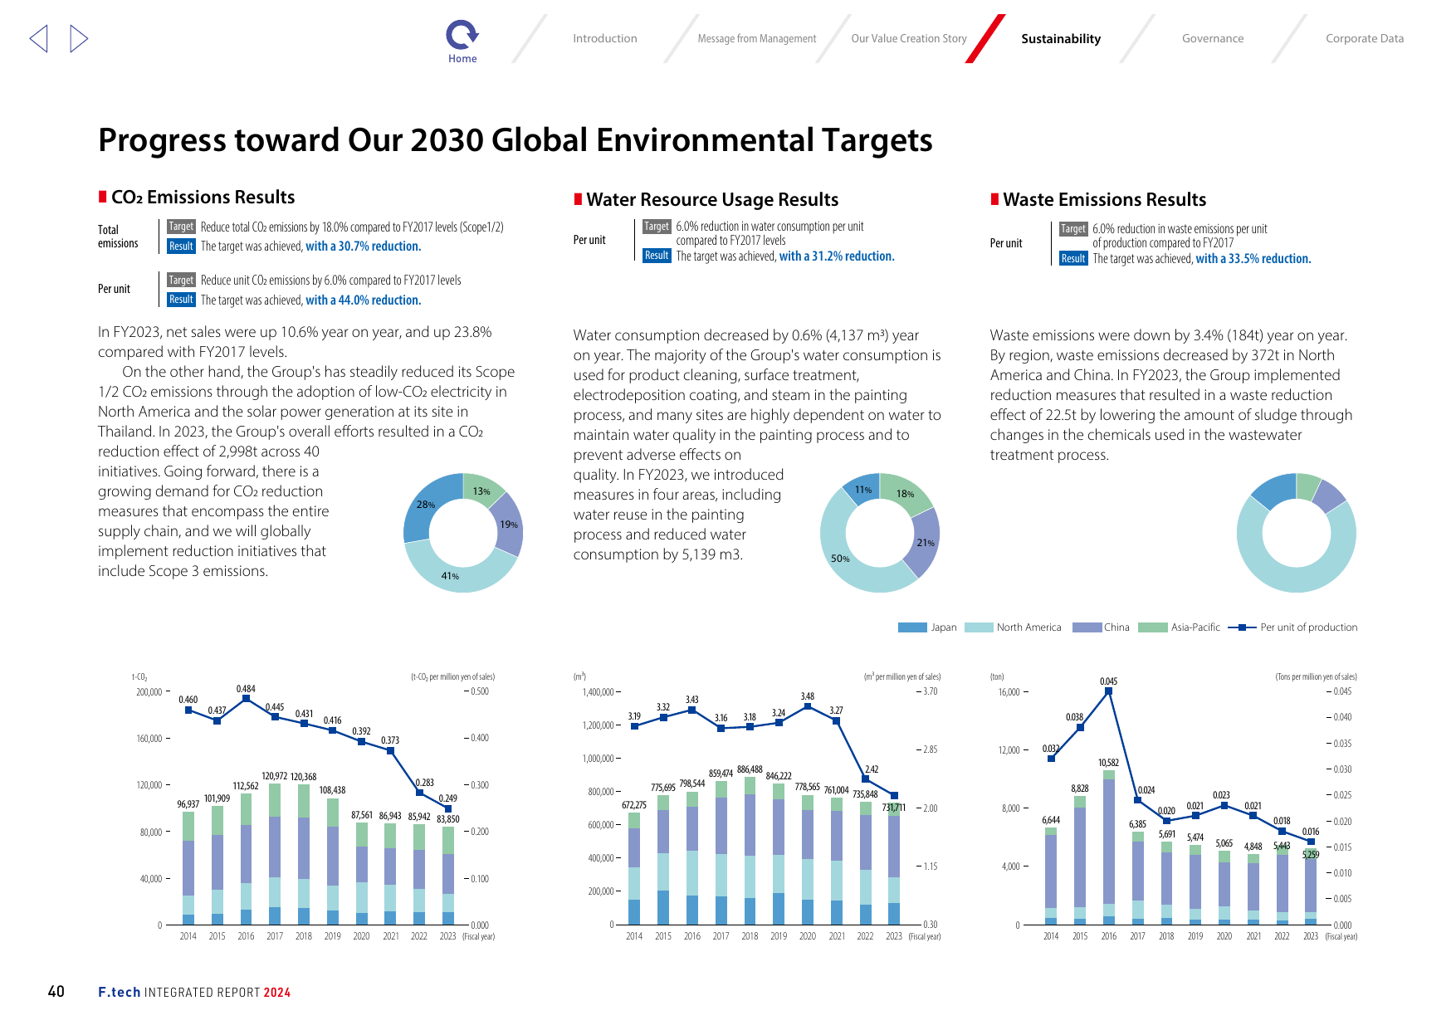Click the 21% segment of water donut chart
Image resolution: width=1456 pixels, height=1030 pixels.
click(924, 541)
